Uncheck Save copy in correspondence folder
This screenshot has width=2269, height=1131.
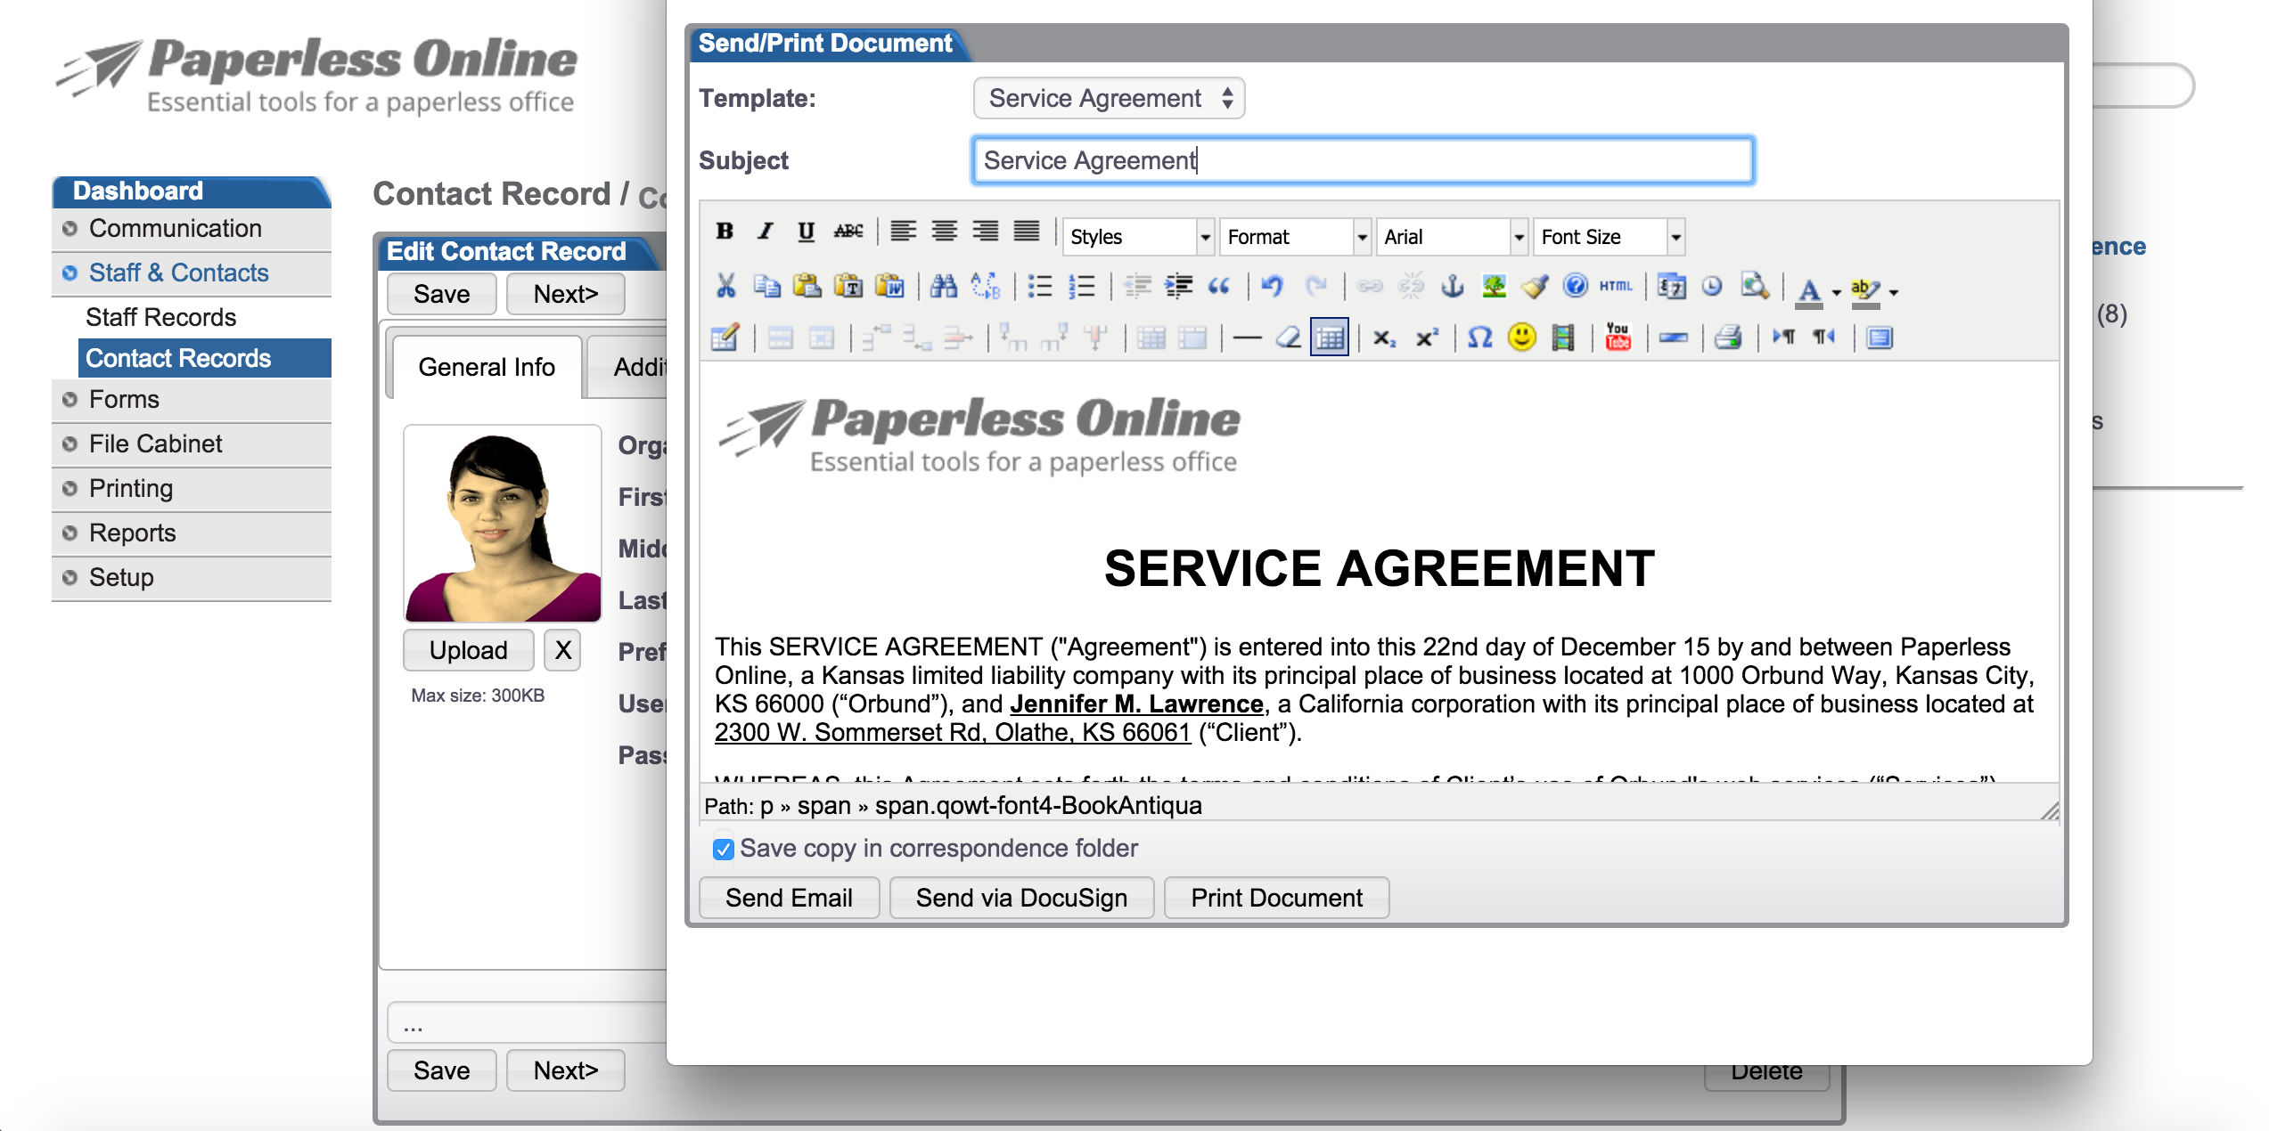click(722, 849)
